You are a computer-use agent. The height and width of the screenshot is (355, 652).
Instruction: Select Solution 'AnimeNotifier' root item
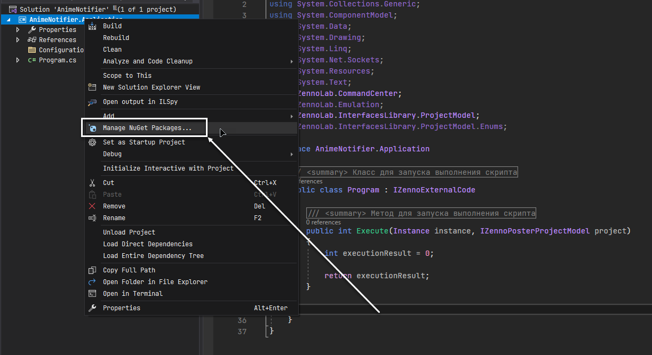64,10
